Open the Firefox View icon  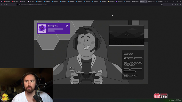1,2
